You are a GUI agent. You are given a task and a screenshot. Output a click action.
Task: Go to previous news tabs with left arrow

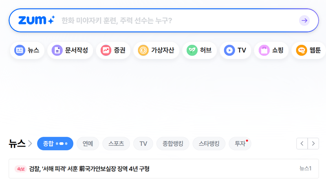[x=302, y=144]
